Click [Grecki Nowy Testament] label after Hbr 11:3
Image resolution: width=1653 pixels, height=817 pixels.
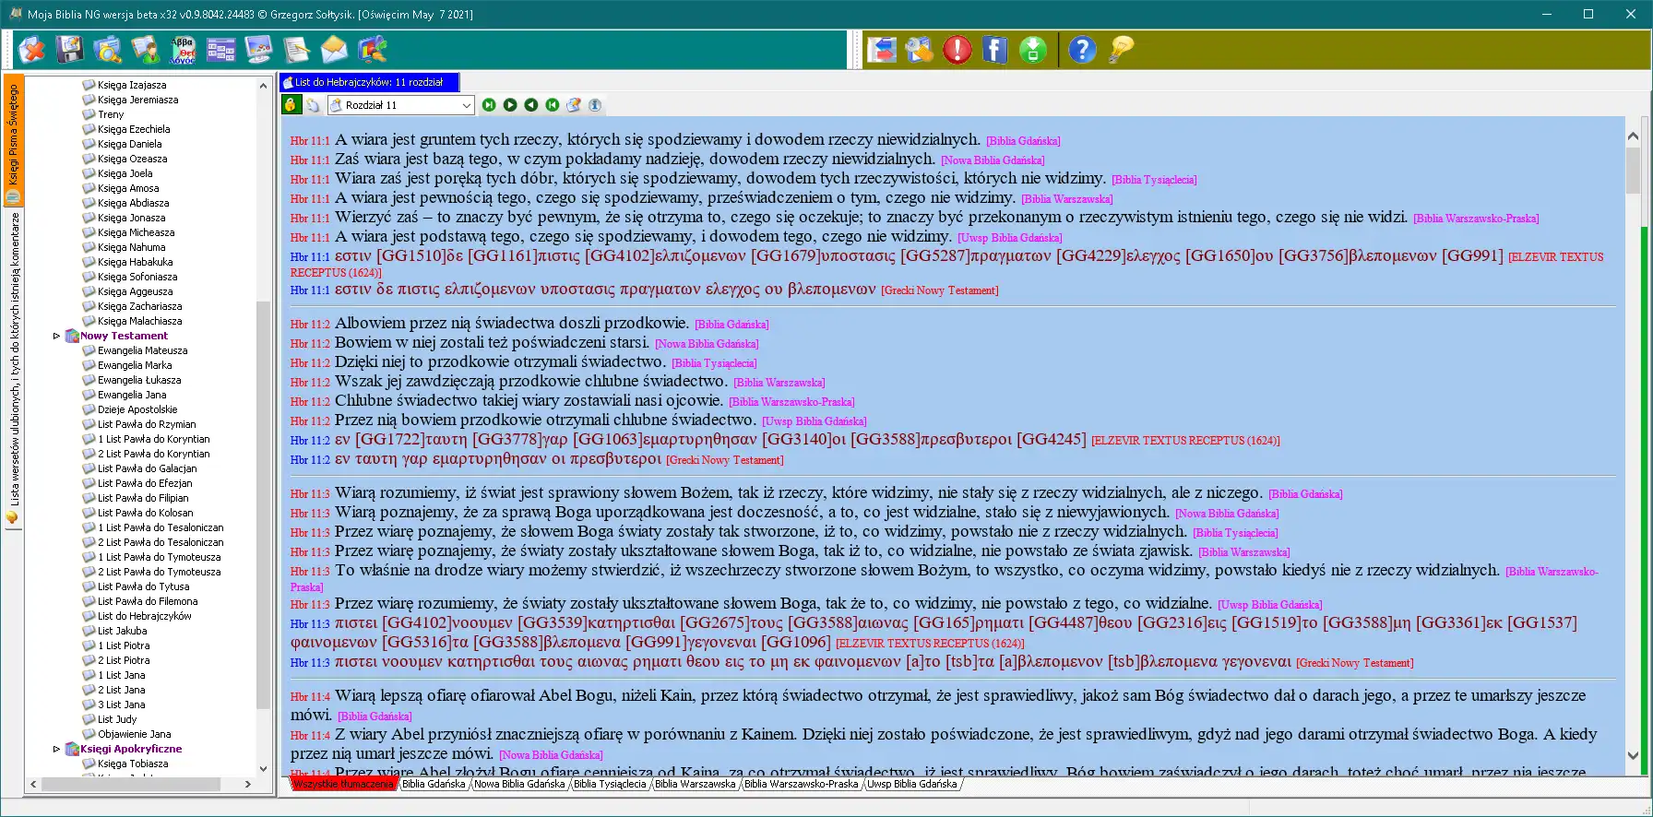[1354, 663]
